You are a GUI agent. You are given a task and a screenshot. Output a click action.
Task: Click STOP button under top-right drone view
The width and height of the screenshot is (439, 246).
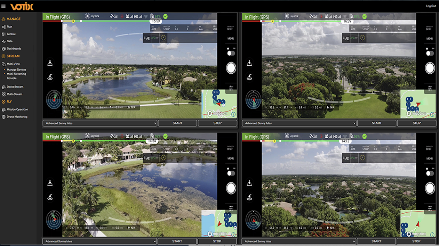coord(416,123)
